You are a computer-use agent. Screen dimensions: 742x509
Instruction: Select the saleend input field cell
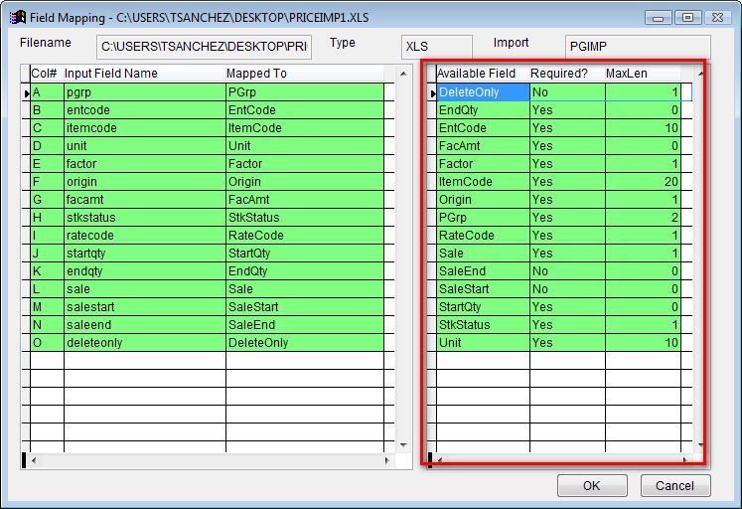click(145, 325)
